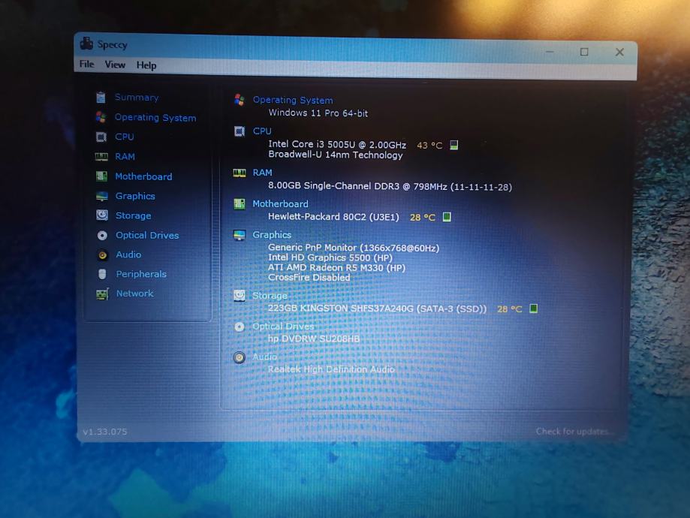Click the Broadwell-U 14nm Technology text
This screenshot has height=518, width=690.
coord(336,155)
